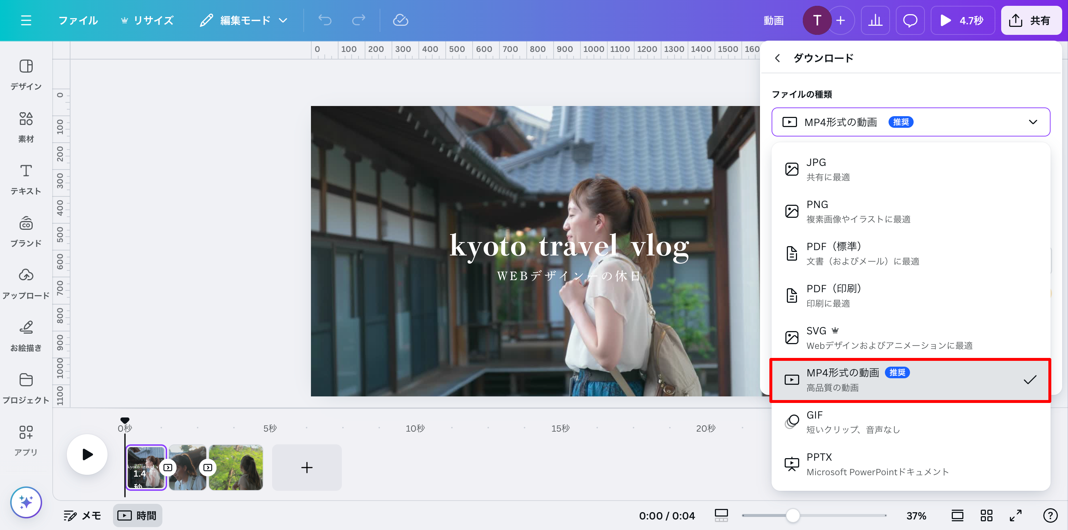Image resolution: width=1068 pixels, height=530 pixels.
Task: Open the テキスト text panel
Action: click(x=26, y=179)
